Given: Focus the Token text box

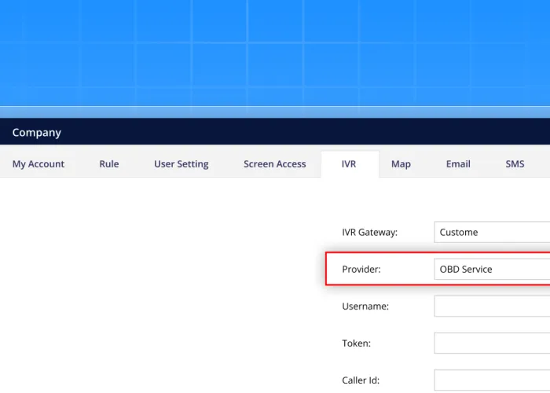Looking at the screenshot, I should pos(492,343).
